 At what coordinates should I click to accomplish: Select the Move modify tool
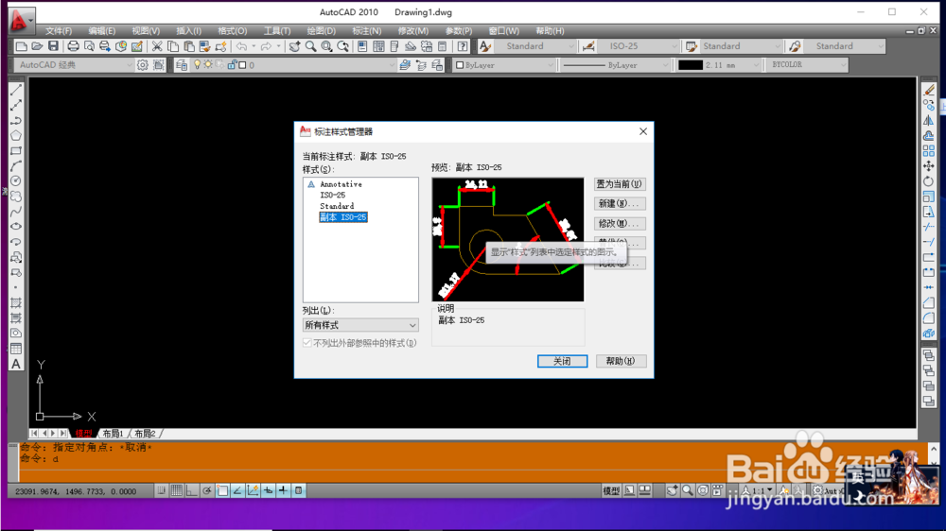click(x=929, y=165)
